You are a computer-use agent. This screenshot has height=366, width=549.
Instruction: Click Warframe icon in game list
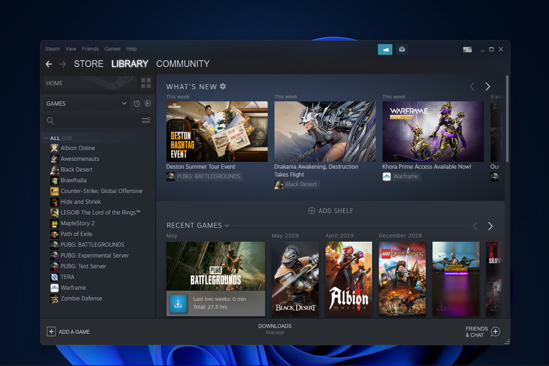tap(54, 288)
